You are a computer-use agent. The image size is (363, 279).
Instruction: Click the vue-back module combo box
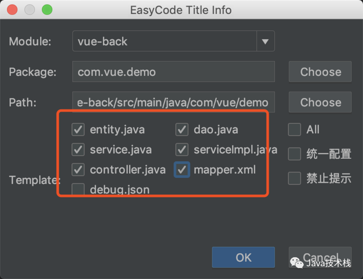point(164,42)
